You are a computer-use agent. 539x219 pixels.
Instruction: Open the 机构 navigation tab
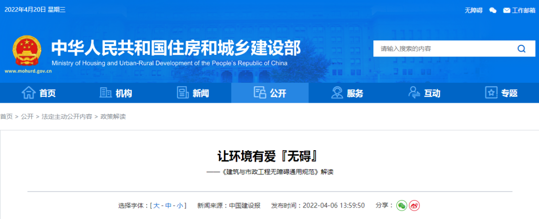(116, 93)
